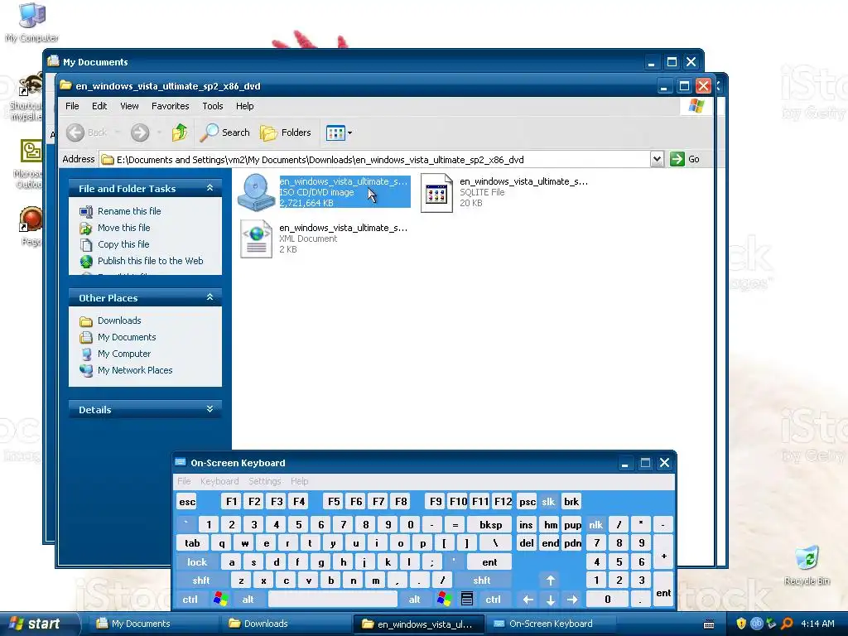Open the Views icon menu
Viewport: 848px width, 636px height.
click(339, 132)
